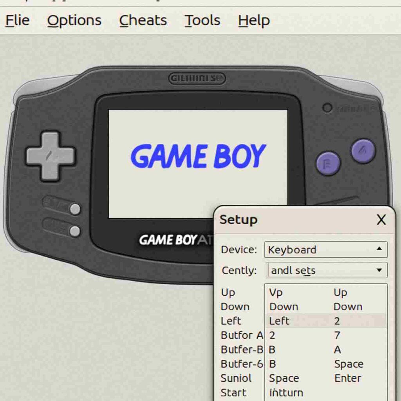Screen dimensions: 401x401
Task: Click the Setup dialog title
Action: coord(238,220)
